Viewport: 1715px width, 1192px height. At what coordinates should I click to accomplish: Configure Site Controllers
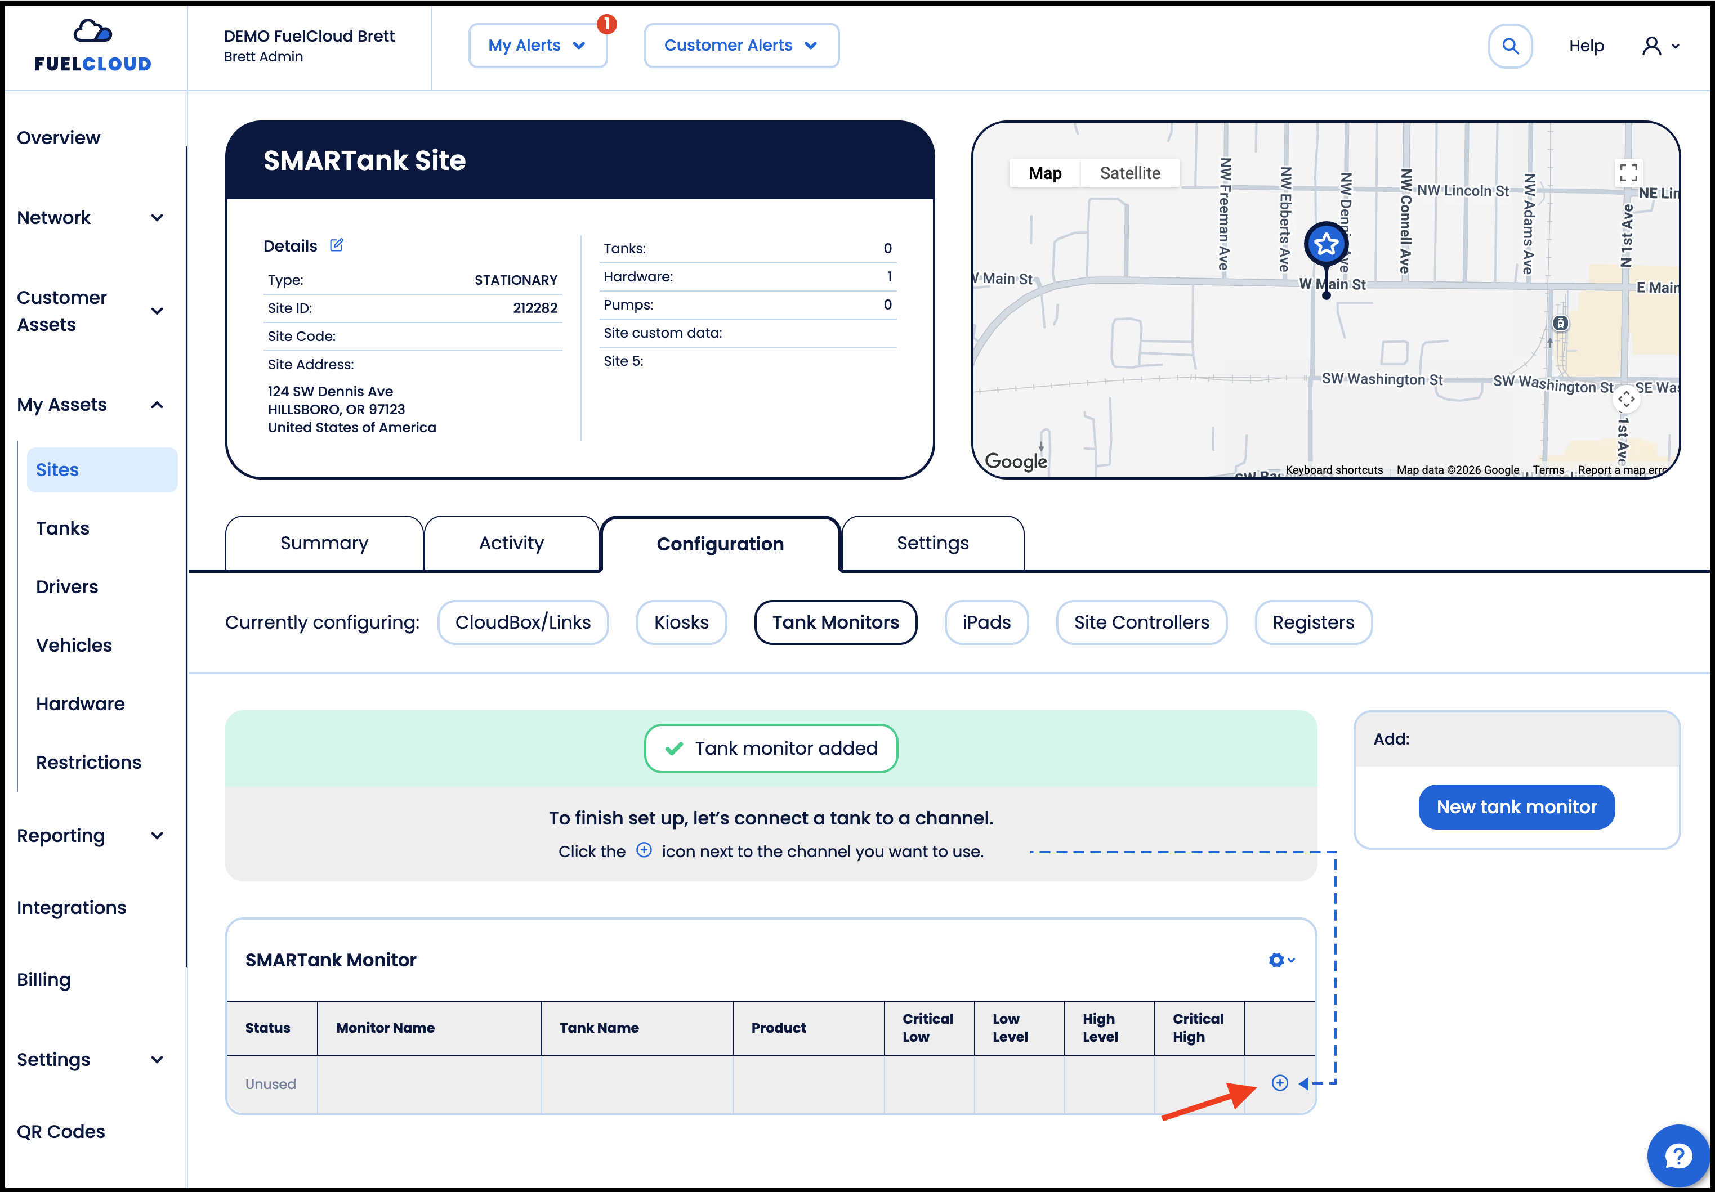[1141, 622]
